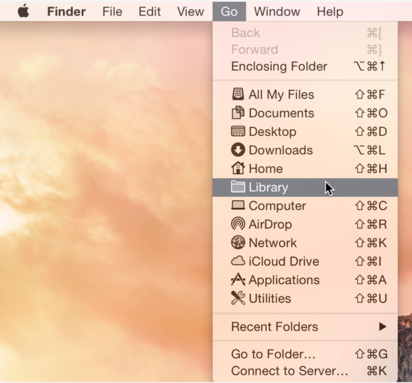Click the Library folder icon
The width and height of the screenshot is (412, 383).
coord(238,187)
